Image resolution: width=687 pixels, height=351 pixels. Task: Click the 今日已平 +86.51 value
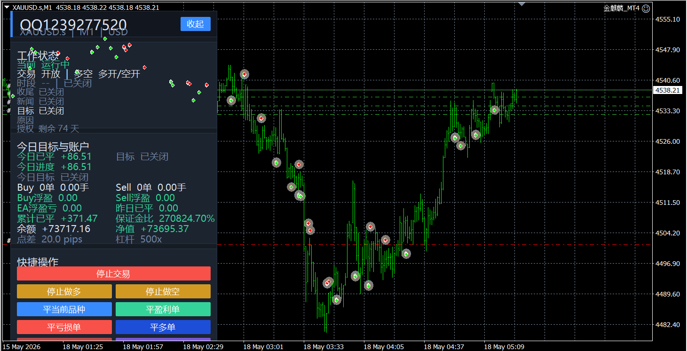point(54,156)
